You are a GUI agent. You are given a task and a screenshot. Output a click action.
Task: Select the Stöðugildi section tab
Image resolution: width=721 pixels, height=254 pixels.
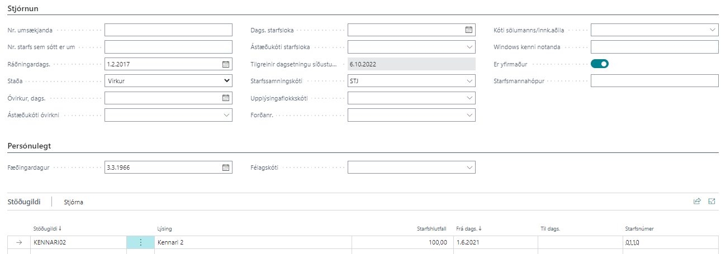pos(26,202)
